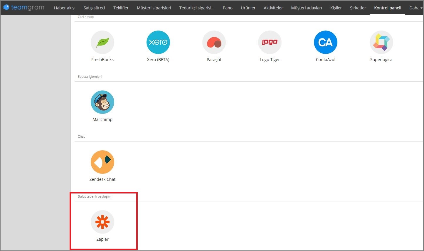The width and height of the screenshot is (424, 251).
Task: Click the Cari hesap section heading
Action: [85, 17]
